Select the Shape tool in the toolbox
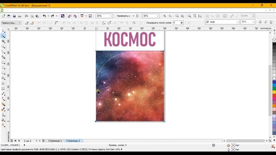Image resolution: width=276 pixels, height=155 pixels. tap(3, 36)
